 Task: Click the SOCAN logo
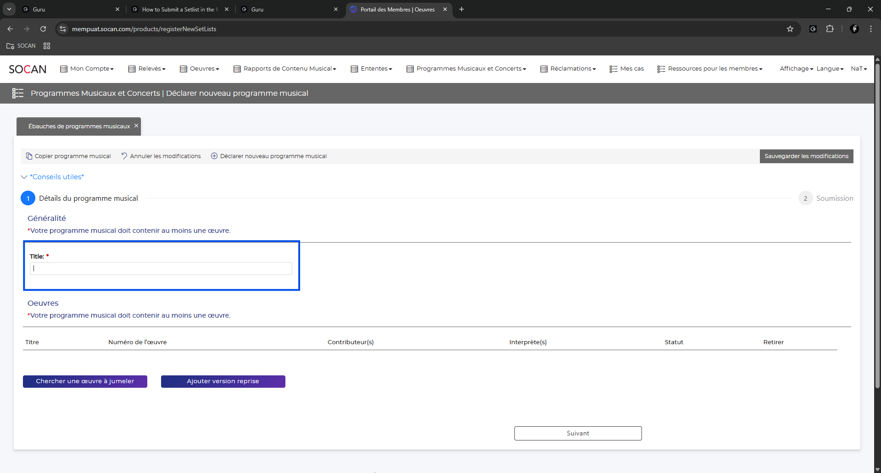pos(28,69)
